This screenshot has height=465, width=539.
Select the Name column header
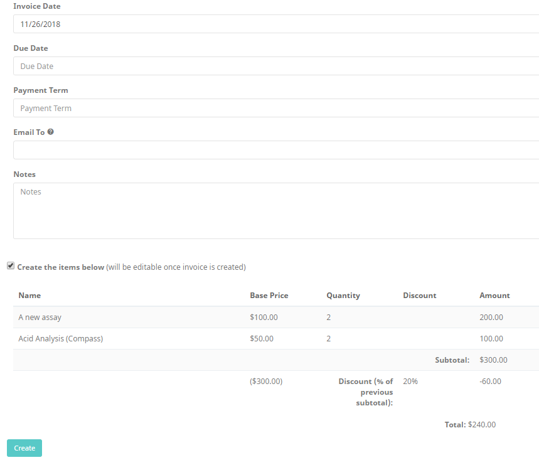29,296
